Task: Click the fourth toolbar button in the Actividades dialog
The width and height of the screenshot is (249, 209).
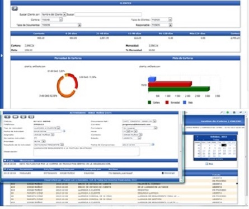Action: point(31,117)
